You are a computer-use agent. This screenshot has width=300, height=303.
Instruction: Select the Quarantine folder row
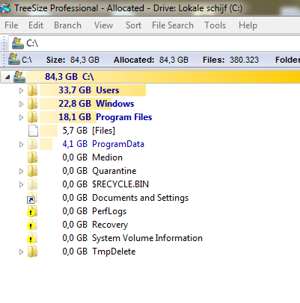pyautogui.click(x=100, y=171)
